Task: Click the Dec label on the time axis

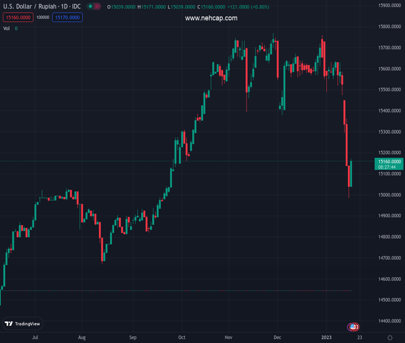Action: pos(277,338)
